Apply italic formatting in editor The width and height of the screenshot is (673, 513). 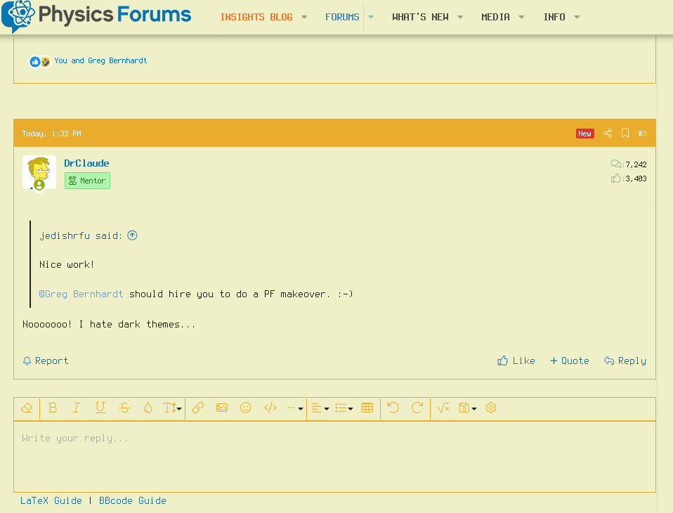pyautogui.click(x=77, y=408)
